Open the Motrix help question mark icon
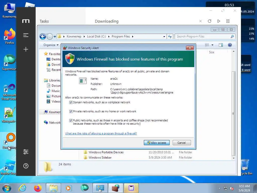 (26, 166)
